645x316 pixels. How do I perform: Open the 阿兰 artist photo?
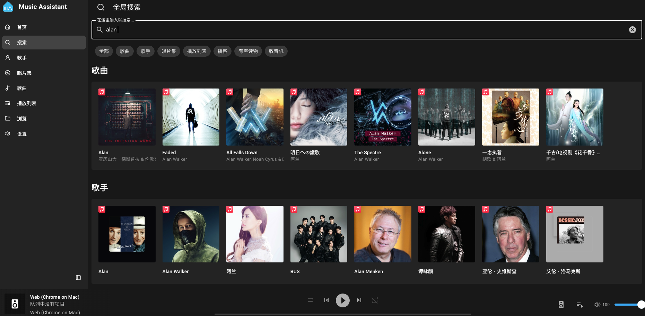coord(255,234)
